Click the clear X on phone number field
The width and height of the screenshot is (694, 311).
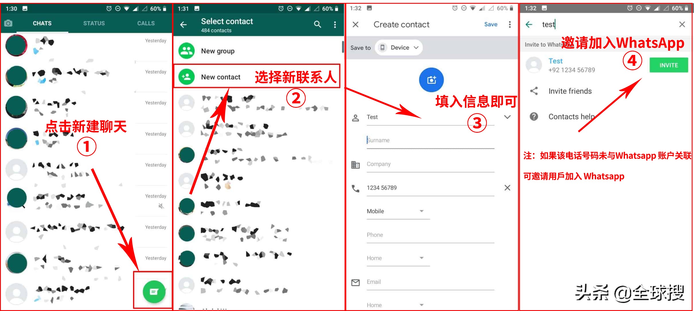pyautogui.click(x=505, y=187)
